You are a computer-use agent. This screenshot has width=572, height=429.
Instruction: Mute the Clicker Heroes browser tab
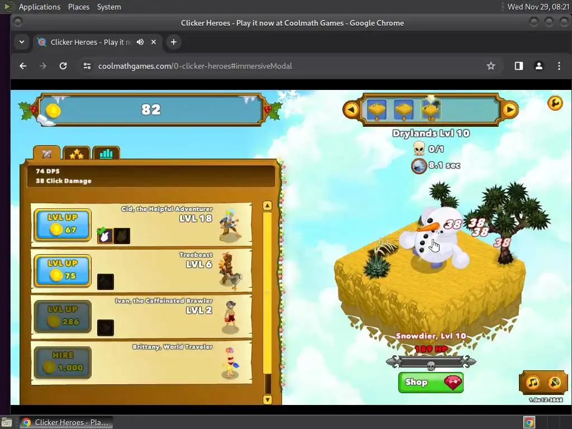tap(140, 42)
